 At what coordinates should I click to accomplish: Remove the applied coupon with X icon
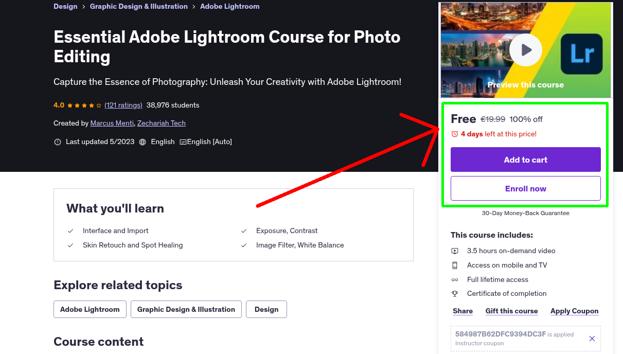592,339
